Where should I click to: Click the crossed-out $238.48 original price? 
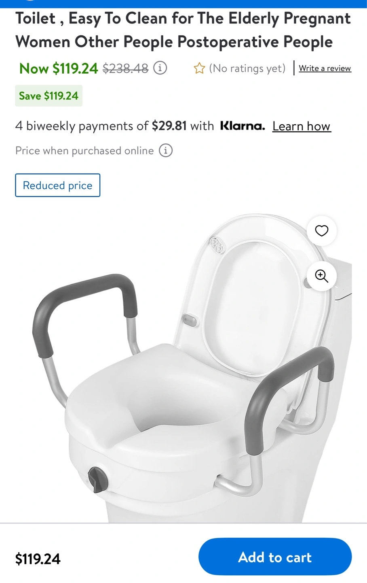pyautogui.click(x=126, y=68)
